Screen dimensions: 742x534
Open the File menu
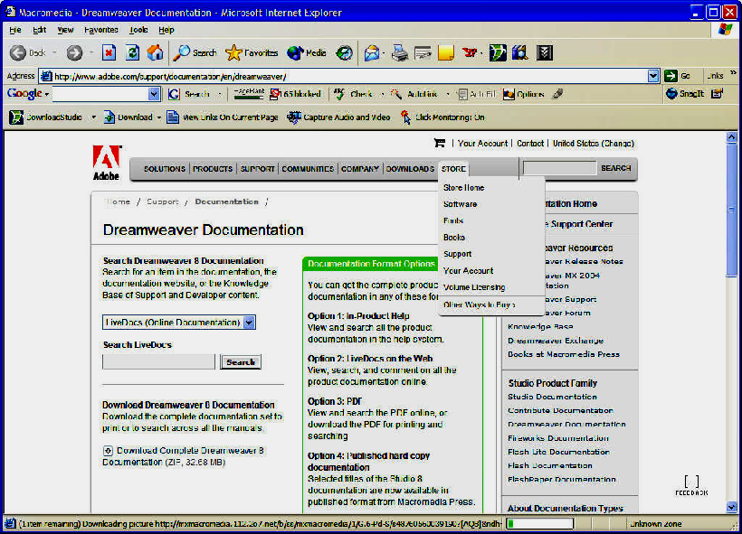coord(15,30)
